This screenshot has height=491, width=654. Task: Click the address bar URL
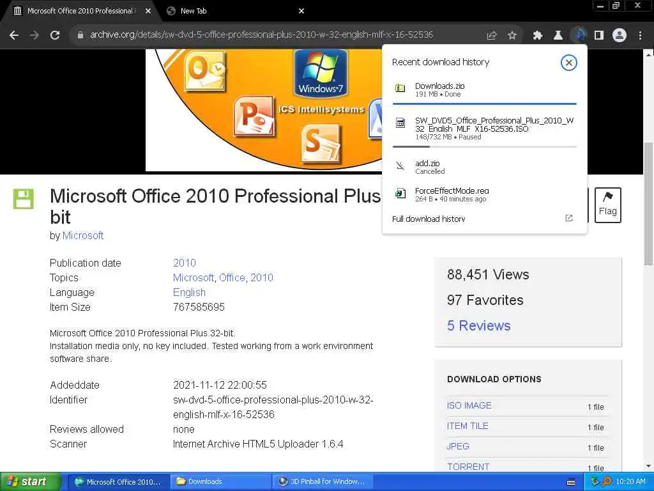pos(261,35)
